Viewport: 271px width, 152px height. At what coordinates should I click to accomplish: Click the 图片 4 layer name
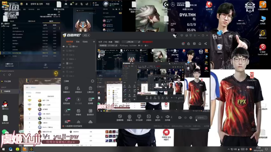[75, 47]
